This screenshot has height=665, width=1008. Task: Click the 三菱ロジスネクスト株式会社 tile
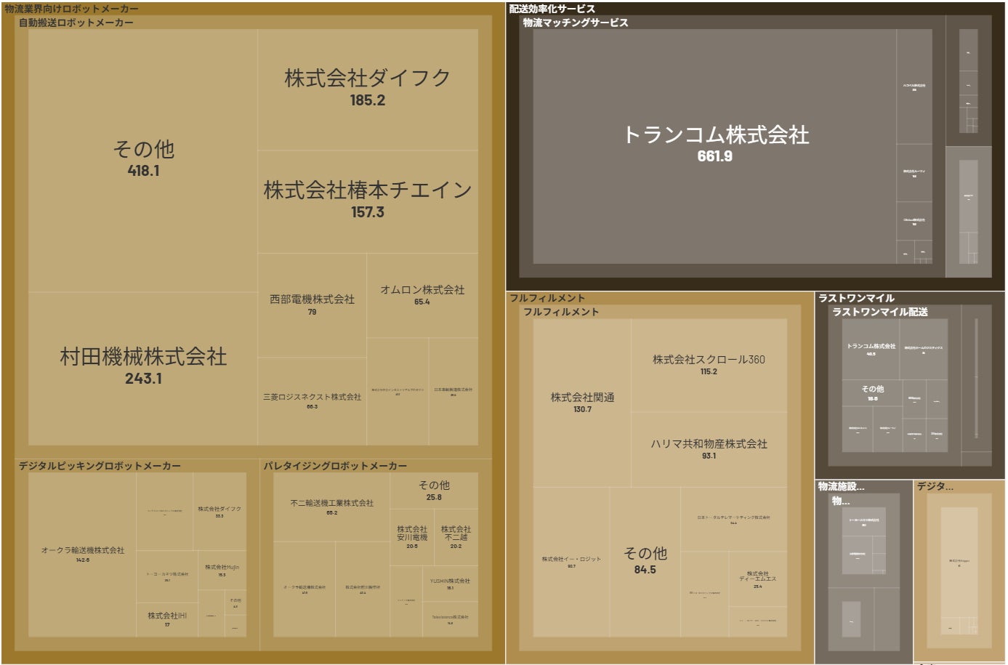coord(312,401)
